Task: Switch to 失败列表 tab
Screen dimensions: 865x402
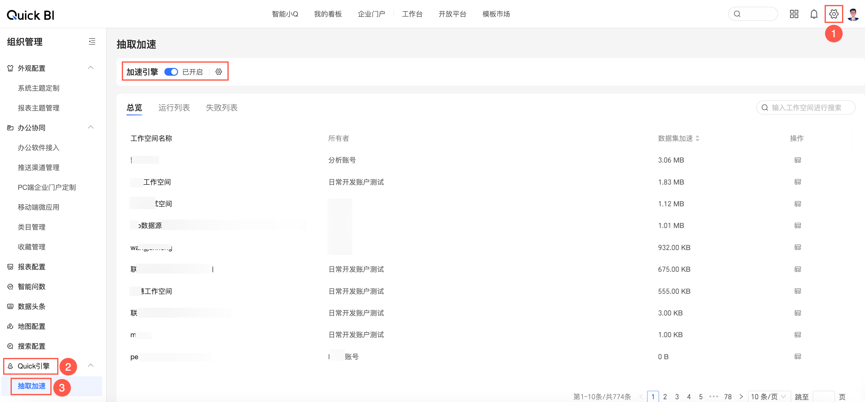Action: click(x=222, y=108)
